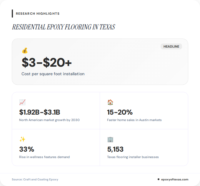Click the 33% wellness statistic
The width and height of the screenshot is (200, 186).
click(x=27, y=149)
